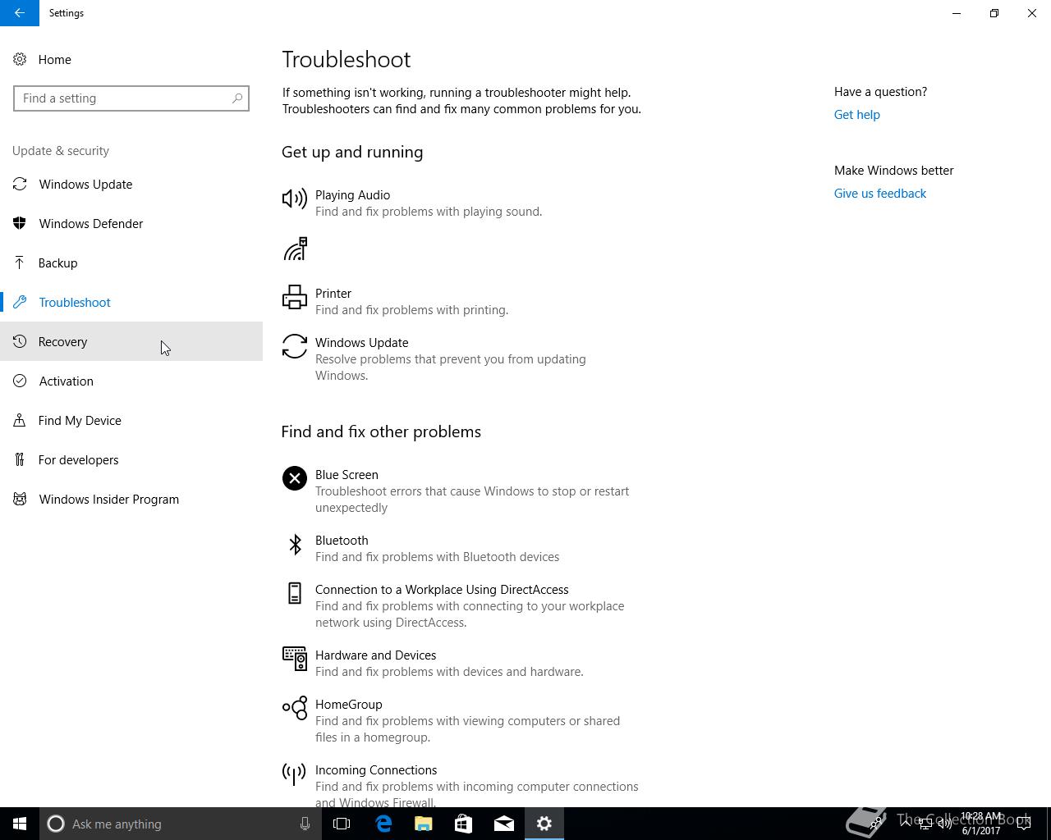Click the HomeGroup circles icon
Viewport: 1051px width, 840px height.
pos(295,708)
